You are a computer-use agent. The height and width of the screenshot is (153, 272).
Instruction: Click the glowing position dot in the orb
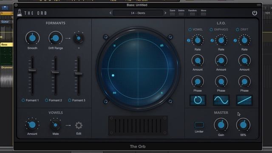(x=113, y=76)
